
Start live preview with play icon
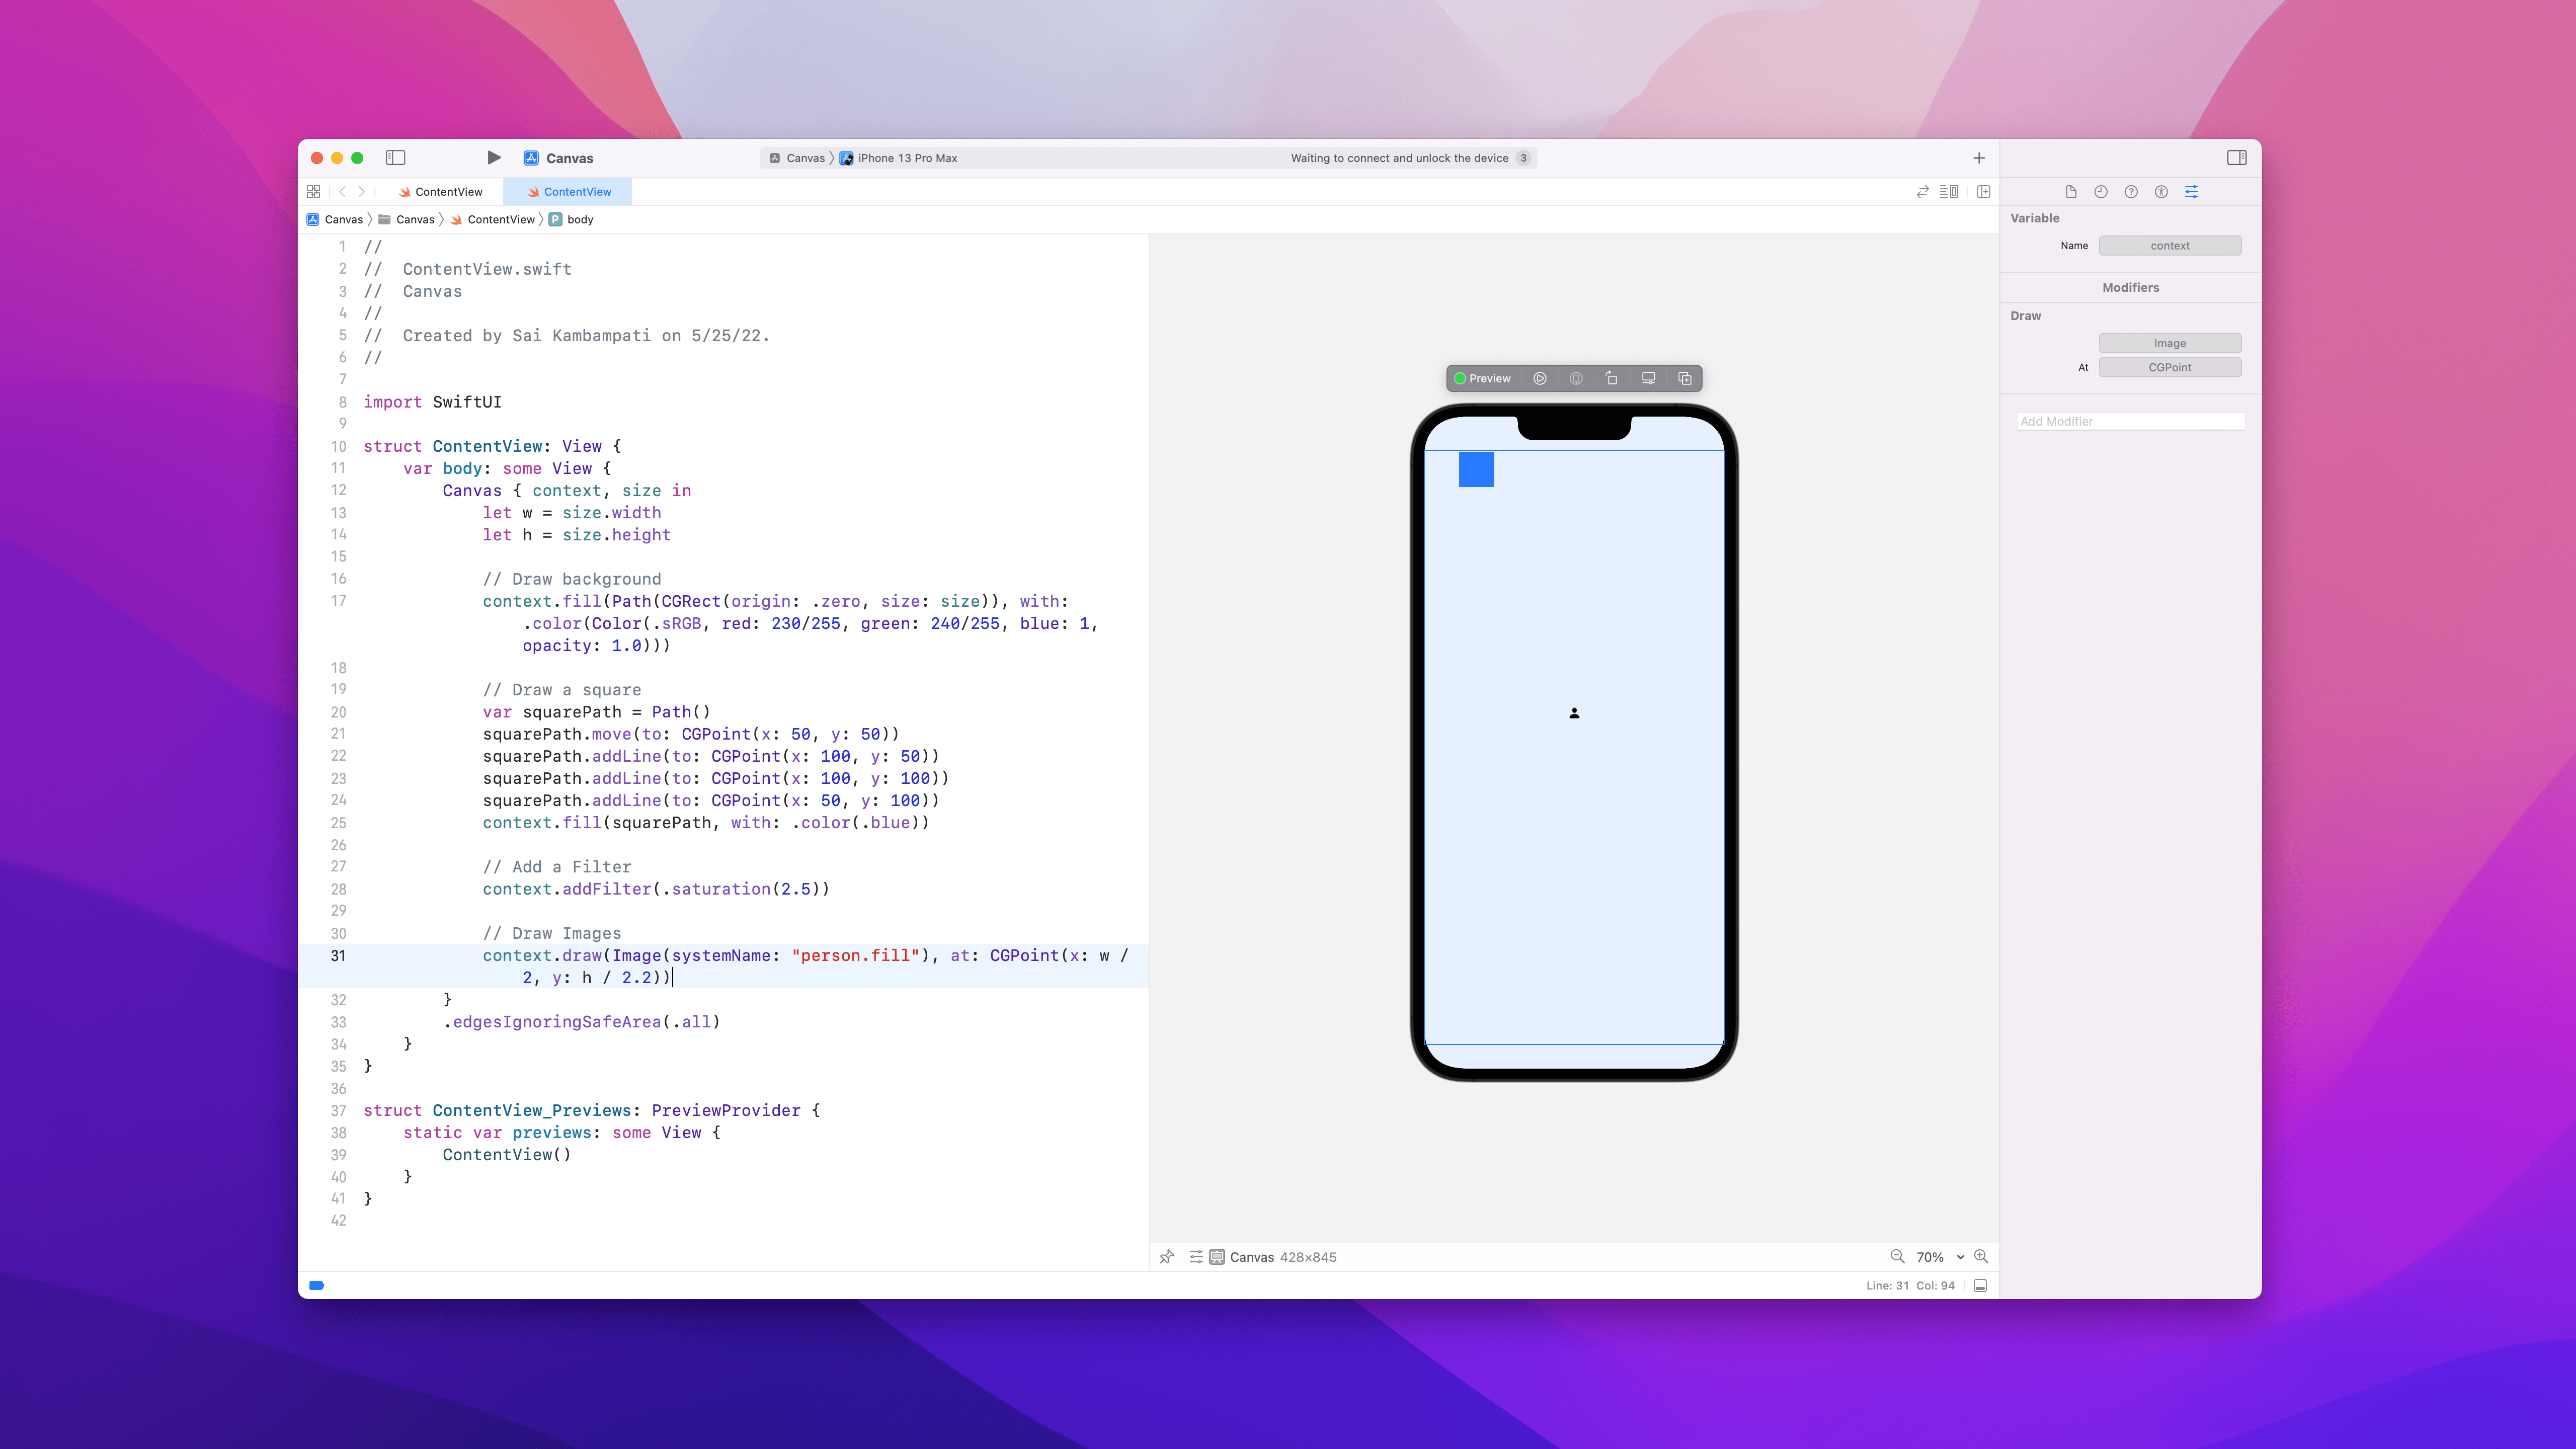click(x=1540, y=378)
